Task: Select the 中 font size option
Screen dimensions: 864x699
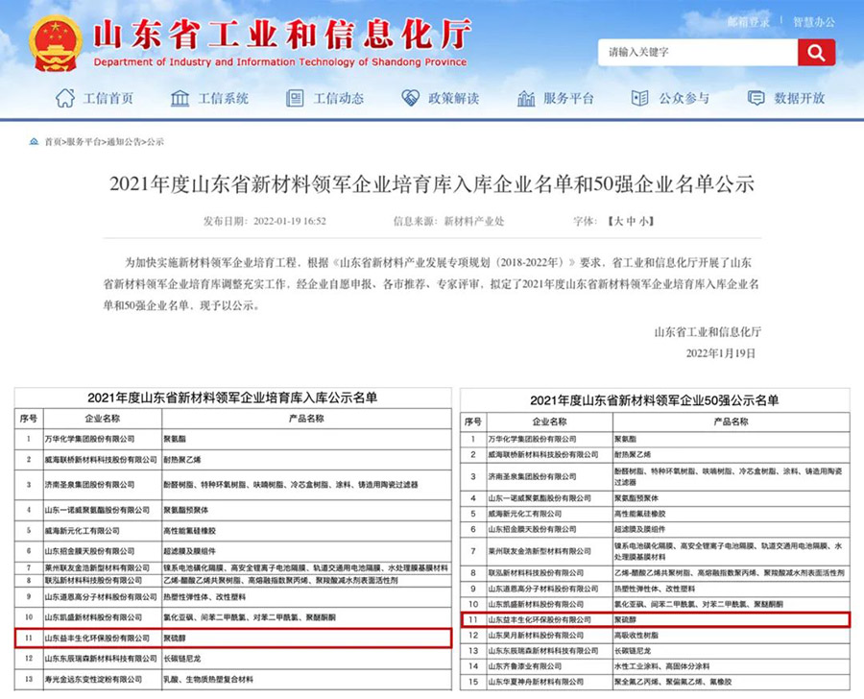Action: [x=631, y=221]
